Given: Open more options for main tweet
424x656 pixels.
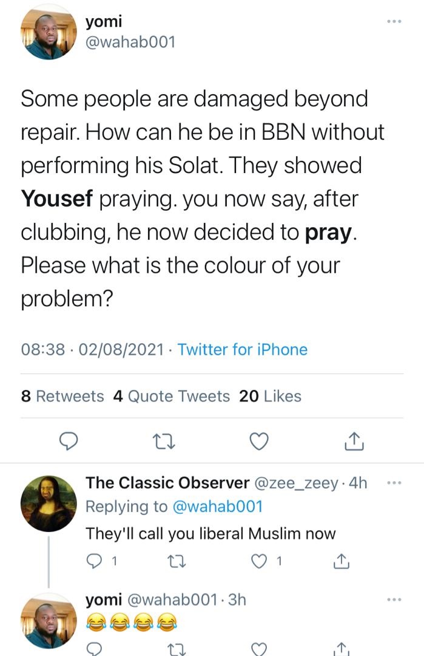Looking at the screenshot, I should tap(394, 21).
